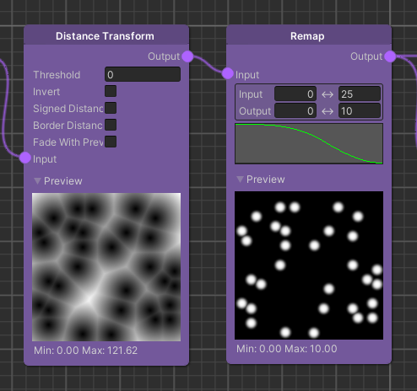Check the Border Distance option
The width and height of the screenshot is (417, 391).
point(111,125)
